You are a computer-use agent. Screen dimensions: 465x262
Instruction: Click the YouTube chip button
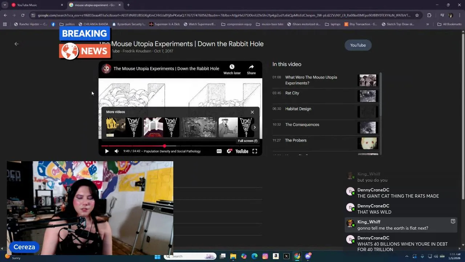(x=358, y=45)
